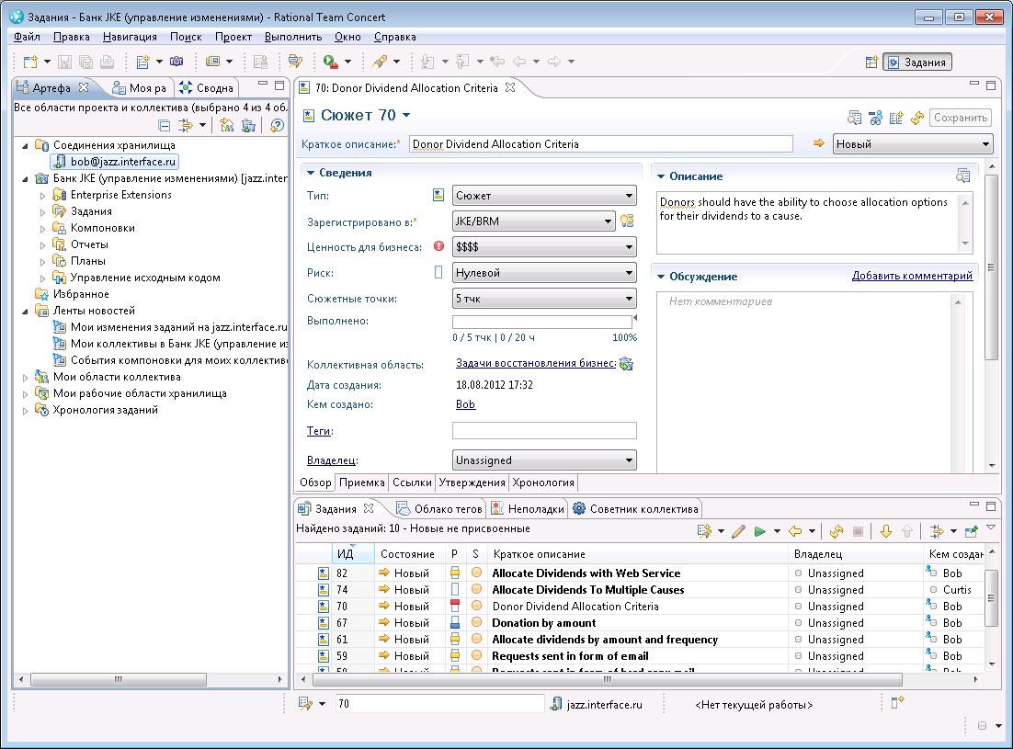1013x749 pixels.
Task: Click the link with editor arrows icon
Action: coord(186,125)
